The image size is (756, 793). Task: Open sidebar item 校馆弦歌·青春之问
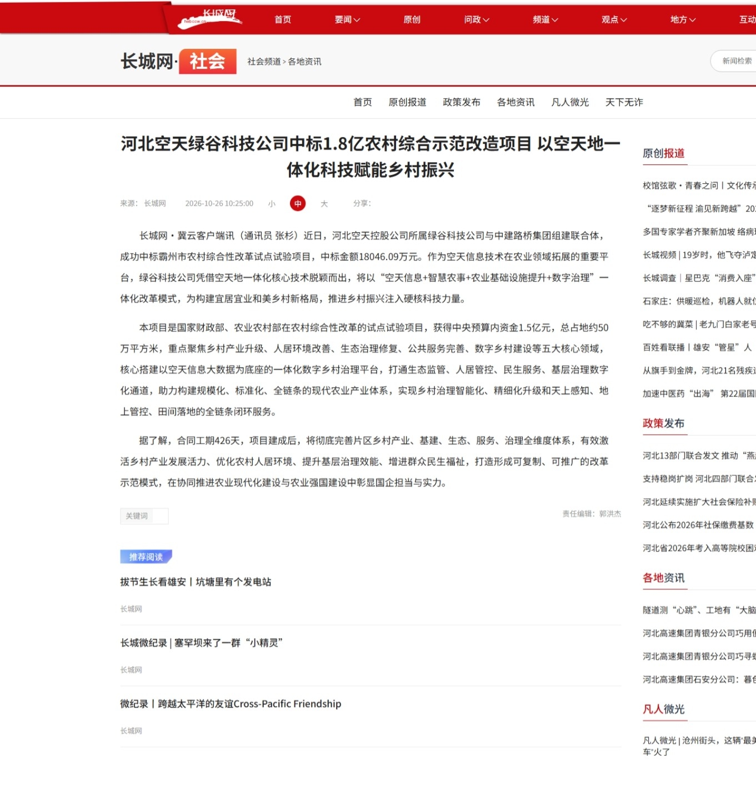point(699,185)
